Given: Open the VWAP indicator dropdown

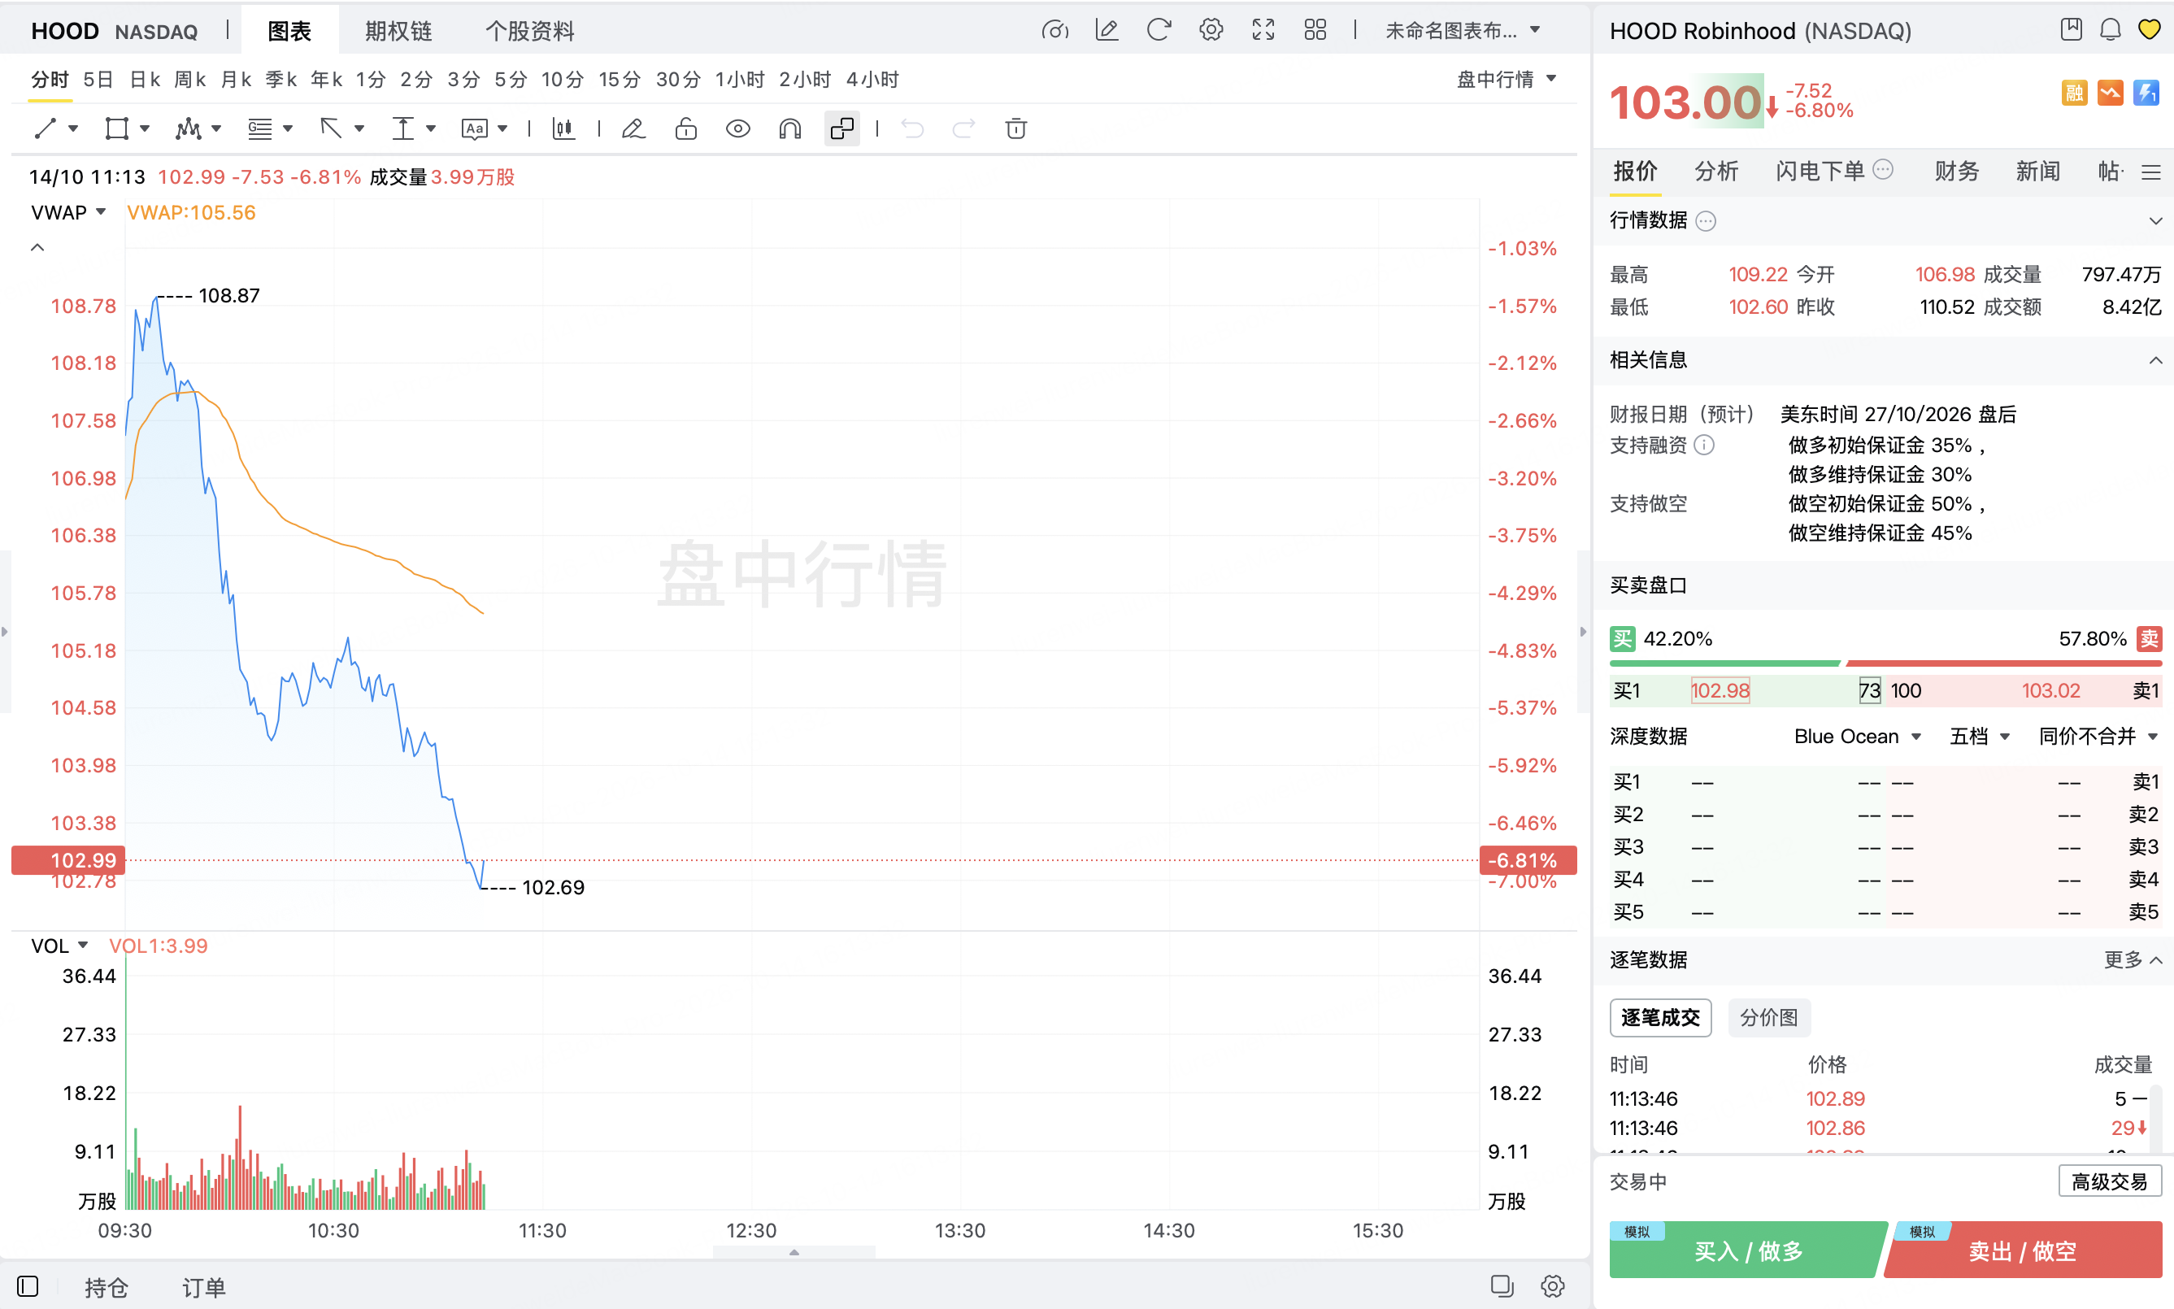Looking at the screenshot, I should pos(68,212).
